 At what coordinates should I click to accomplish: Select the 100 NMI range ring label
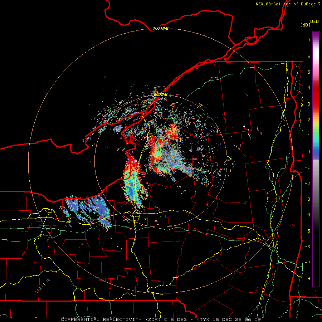(161, 28)
